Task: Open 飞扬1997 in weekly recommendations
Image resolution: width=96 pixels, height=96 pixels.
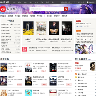Action: pos(4,46)
